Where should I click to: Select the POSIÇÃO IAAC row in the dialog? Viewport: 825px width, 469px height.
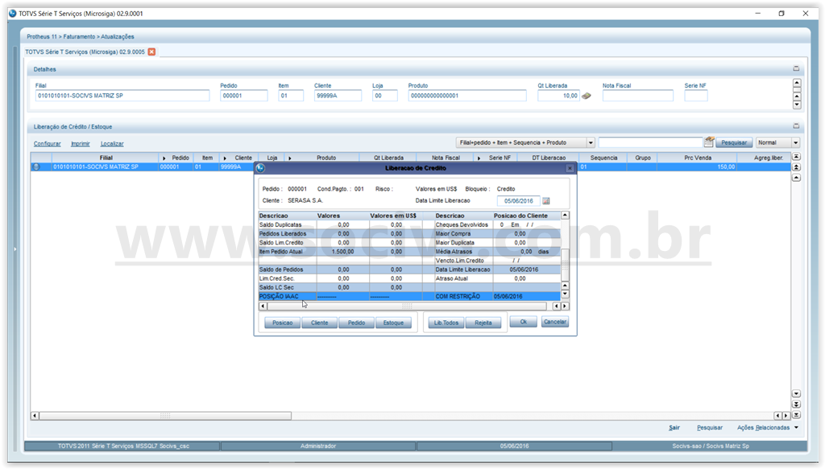coord(409,297)
